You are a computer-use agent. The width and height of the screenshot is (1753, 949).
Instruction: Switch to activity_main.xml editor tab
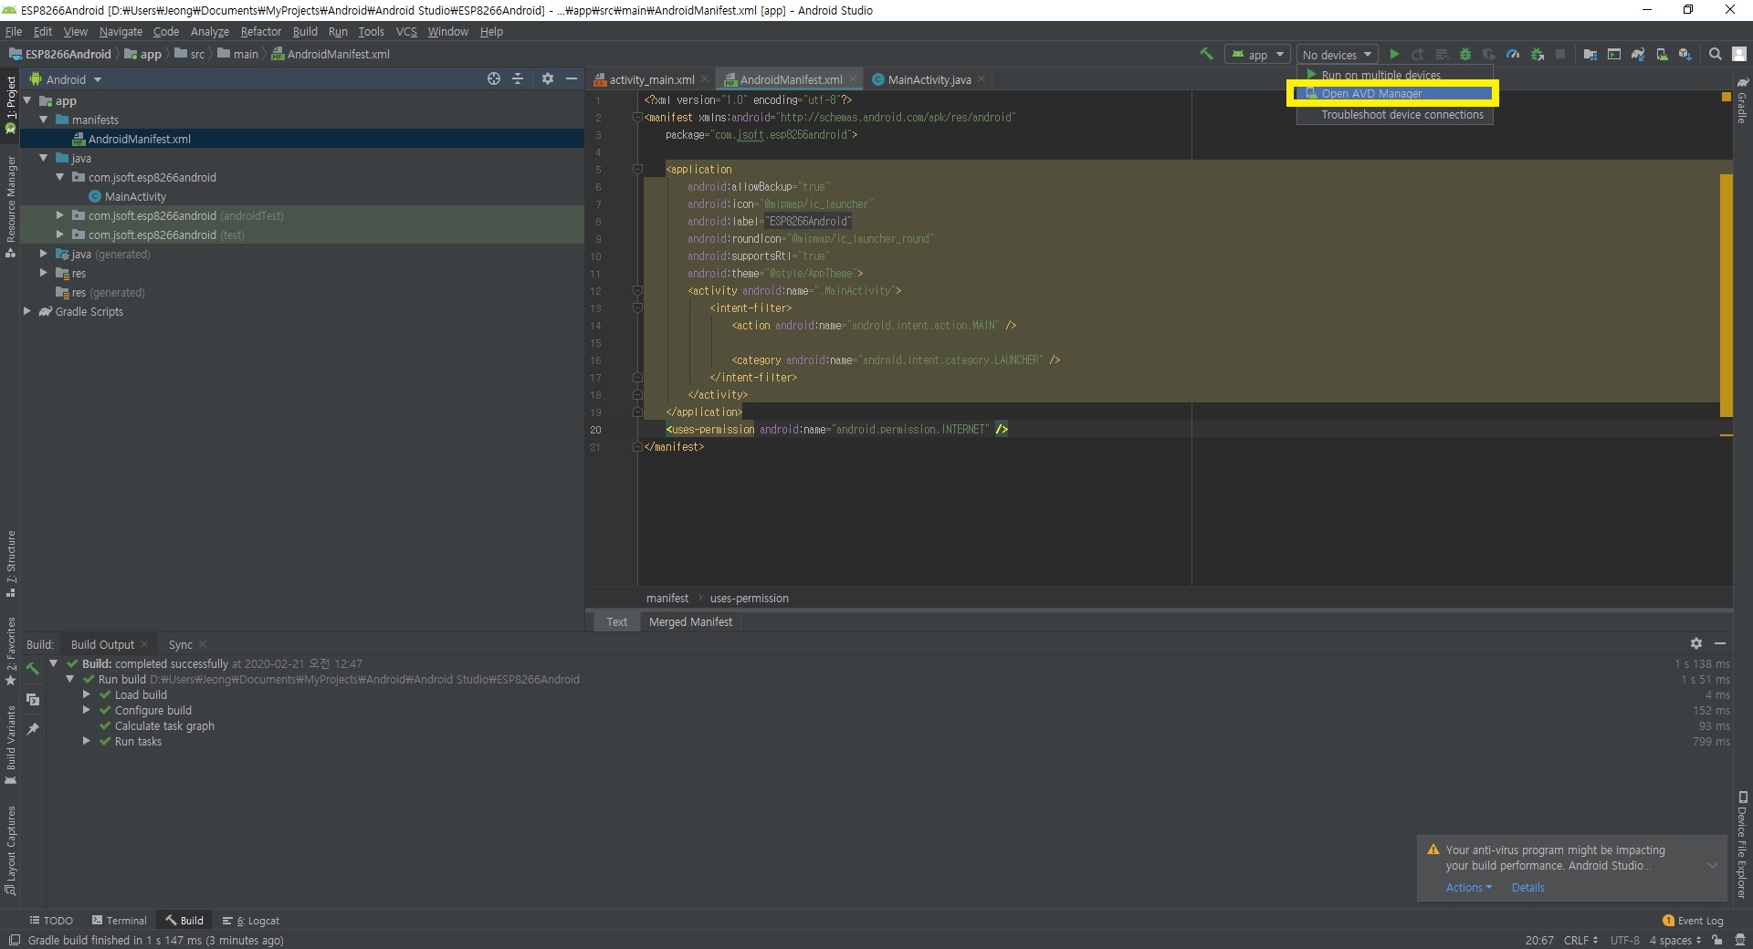tap(651, 79)
